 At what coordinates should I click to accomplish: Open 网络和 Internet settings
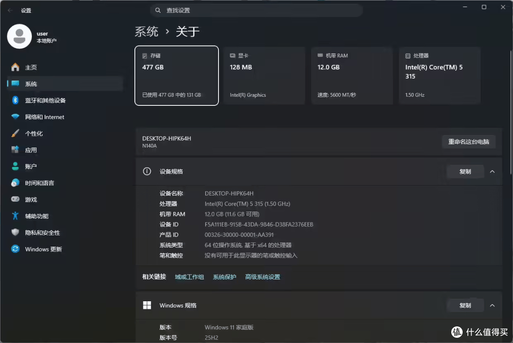tap(65, 117)
